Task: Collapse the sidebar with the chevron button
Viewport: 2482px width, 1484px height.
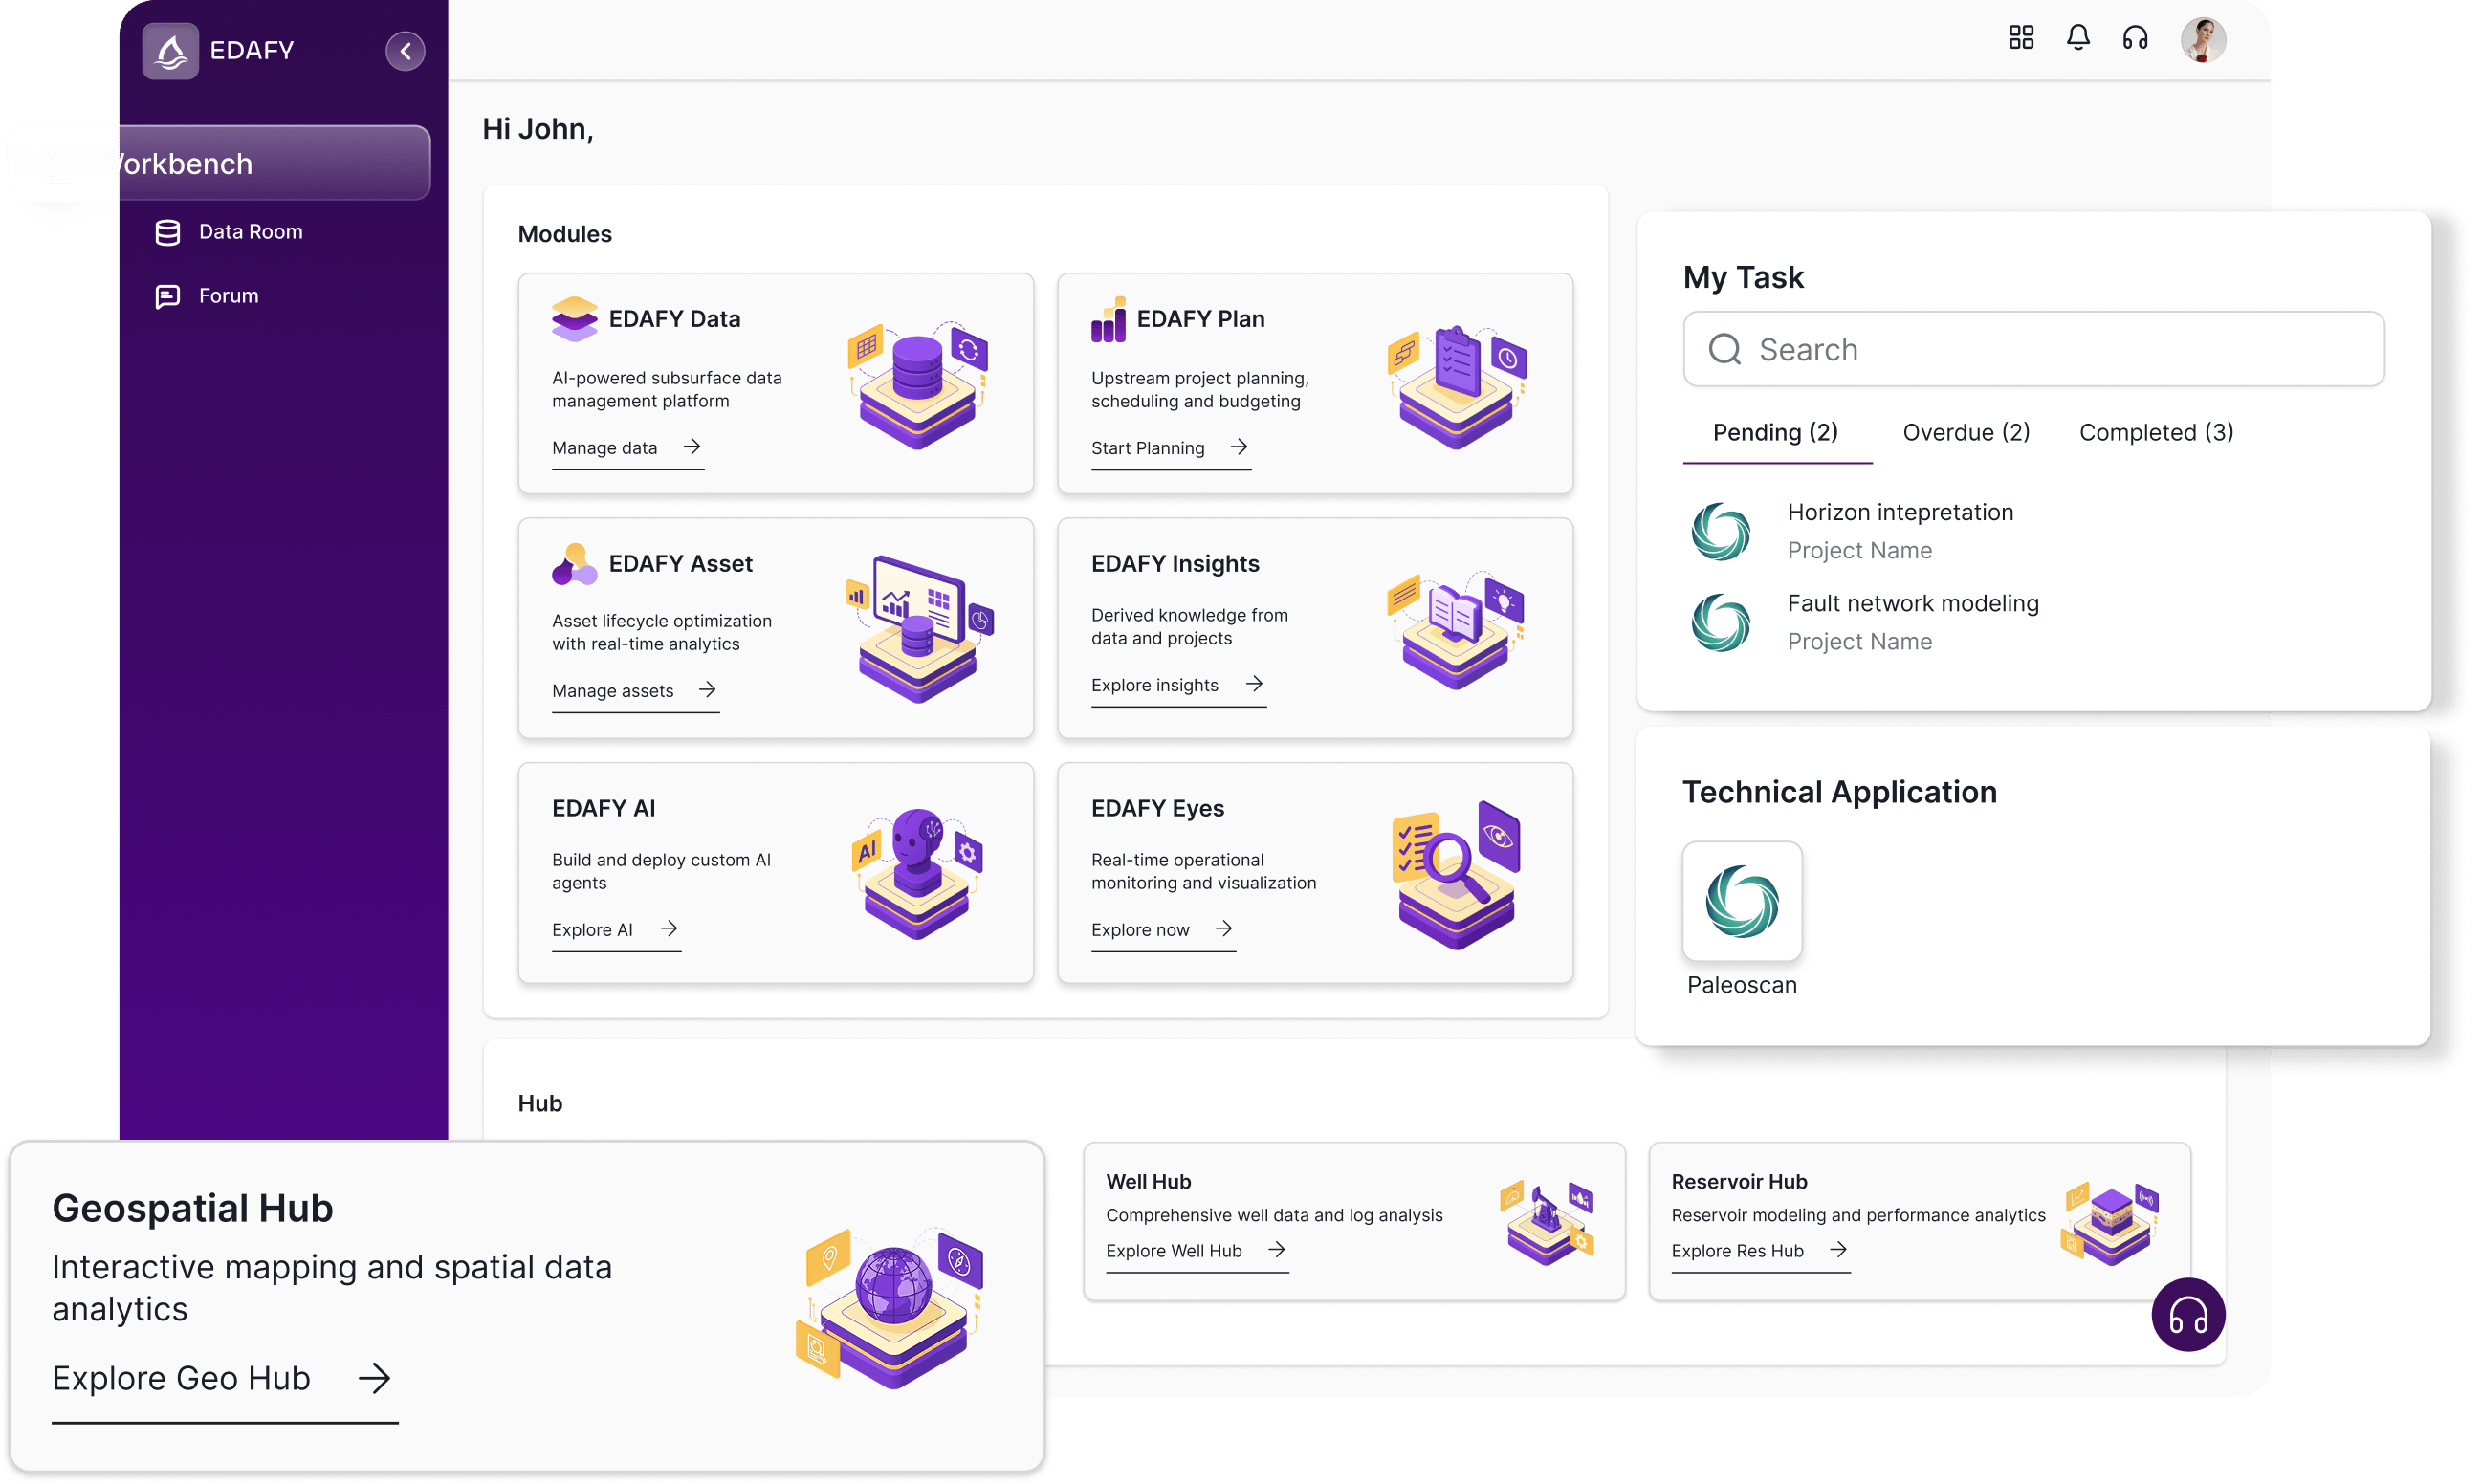Action: (405, 50)
